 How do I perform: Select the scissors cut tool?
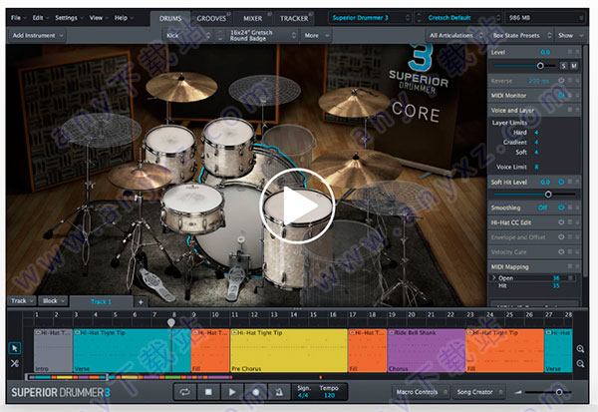pyautogui.click(x=15, y=363)
